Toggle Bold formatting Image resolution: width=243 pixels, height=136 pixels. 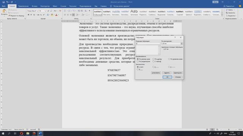28,15
